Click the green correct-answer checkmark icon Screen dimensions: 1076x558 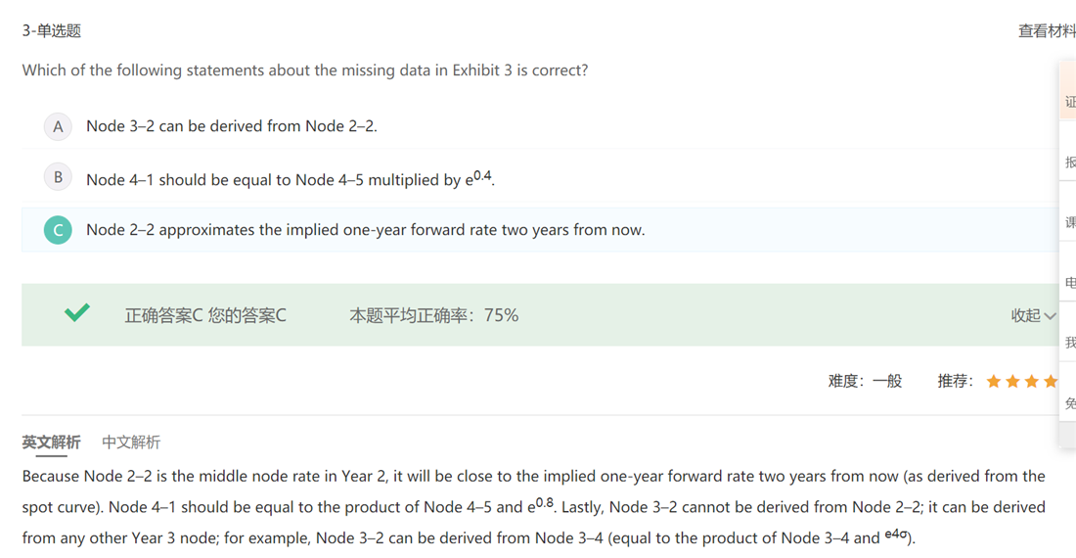click(x=77, y=313)
